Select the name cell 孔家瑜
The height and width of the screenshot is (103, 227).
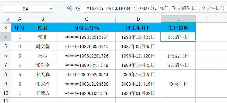tap(43, 84)
